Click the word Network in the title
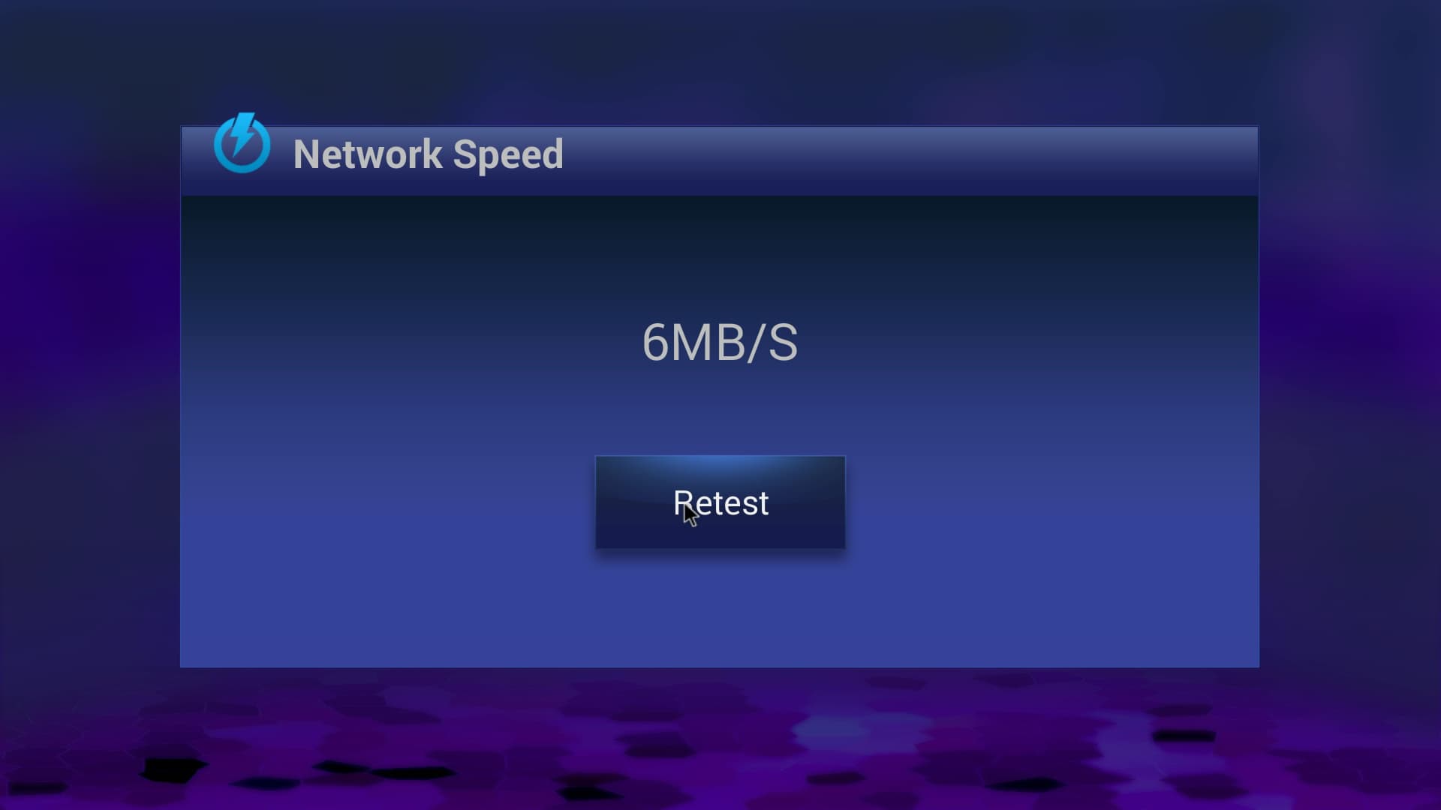The image size is (1441, 810). [368, 154]
